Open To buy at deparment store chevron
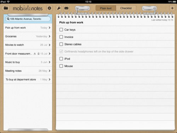Screen dimensions: 177x133 tap(50, 79)
